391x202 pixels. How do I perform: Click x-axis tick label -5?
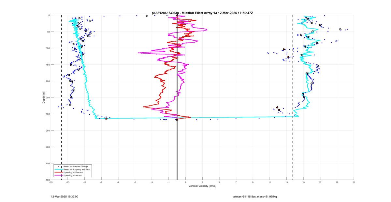click(x=135, y=182)
